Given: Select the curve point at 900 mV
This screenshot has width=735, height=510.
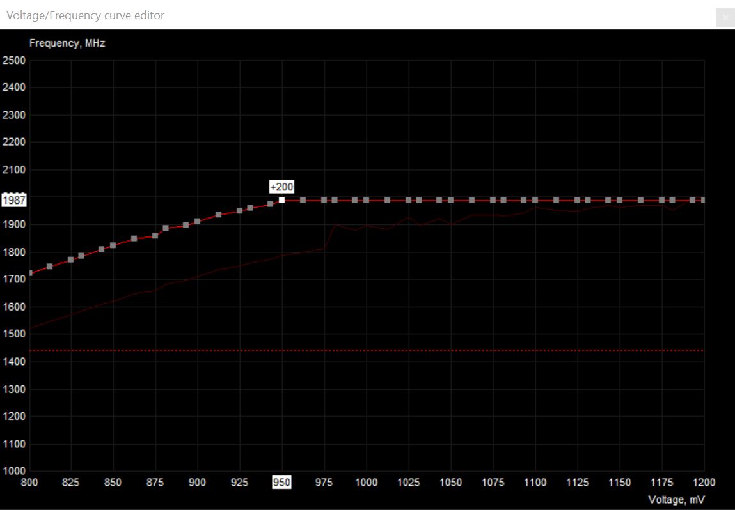Looking at the screenshot, I should (197, 221).
